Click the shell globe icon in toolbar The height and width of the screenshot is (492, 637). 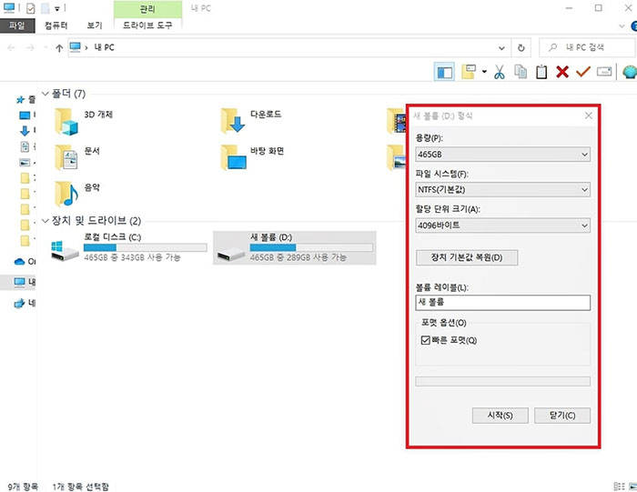pyautogui.click(x=630, y=72)
